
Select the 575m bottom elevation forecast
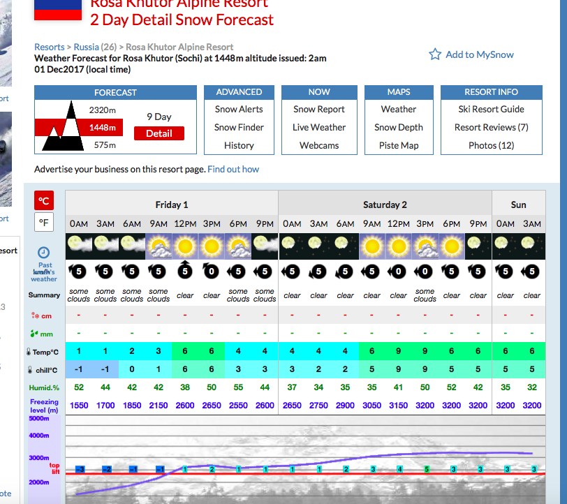click(x=105, y=145)
